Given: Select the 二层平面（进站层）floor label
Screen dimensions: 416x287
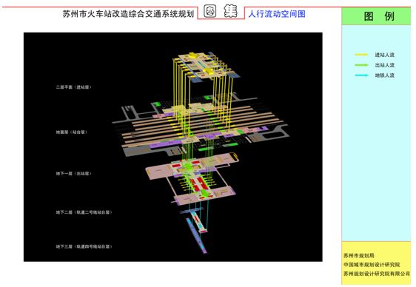Looking at the screenshot, I should pyautogui.click(x=73, y=87).
